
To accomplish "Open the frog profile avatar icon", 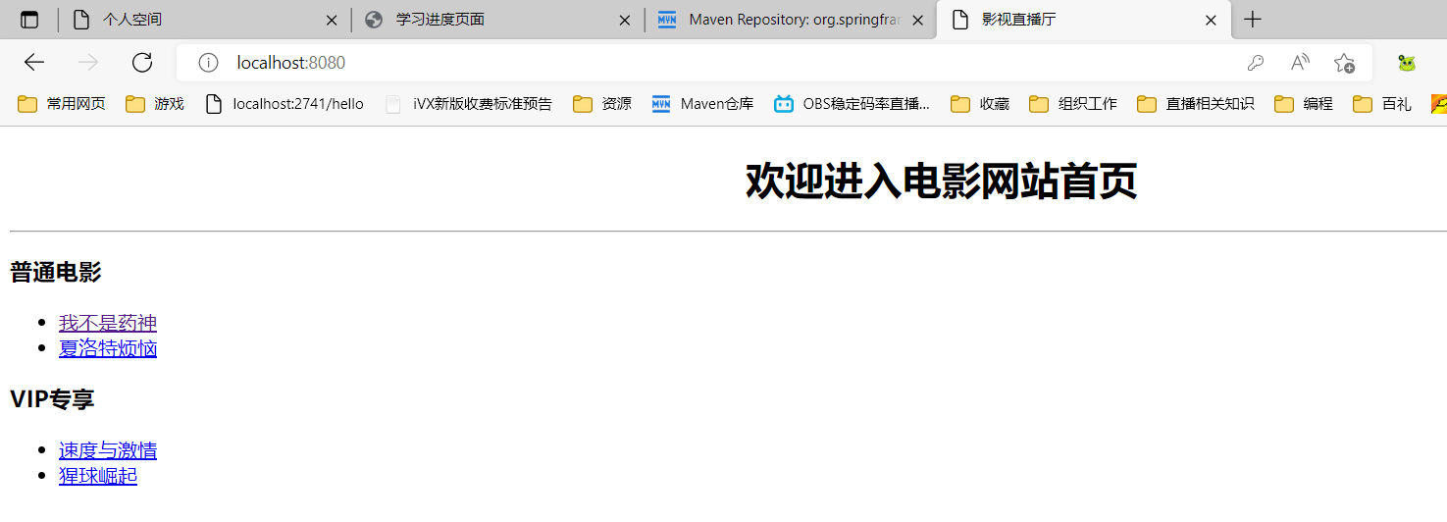I will (1407, 63).
